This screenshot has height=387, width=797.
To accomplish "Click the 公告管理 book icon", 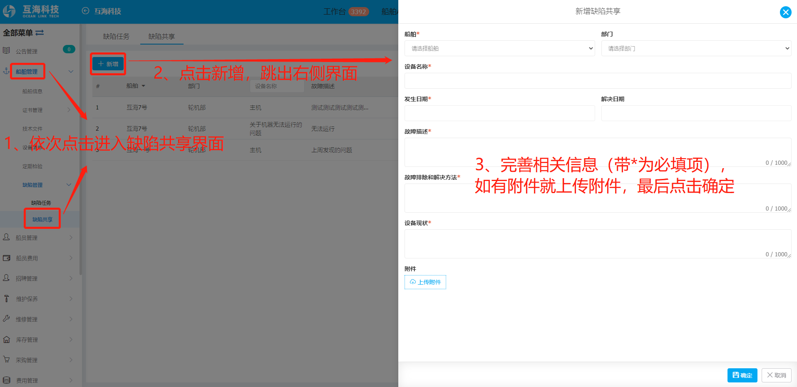I will point(6,50).
